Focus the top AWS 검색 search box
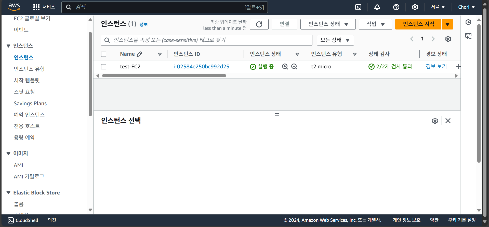The image size is (489, 227). click(x=165, y=7)
